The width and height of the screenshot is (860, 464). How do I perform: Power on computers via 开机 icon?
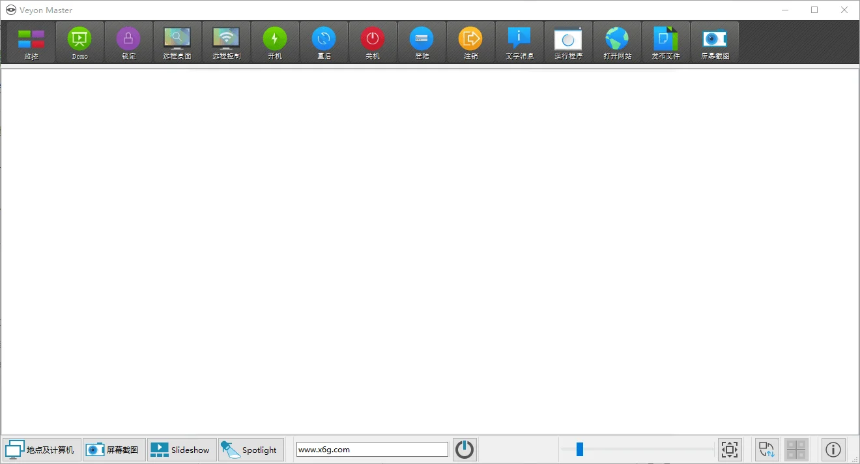[275, 41]
